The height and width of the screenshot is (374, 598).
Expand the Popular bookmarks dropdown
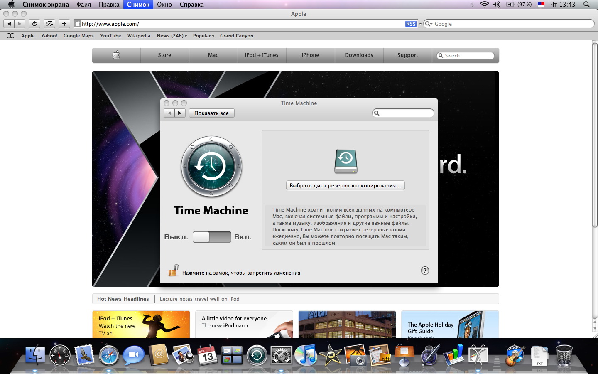coord(204,36)
